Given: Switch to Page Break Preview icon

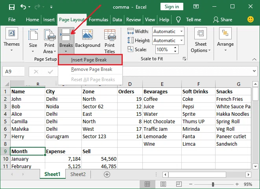Looking at the screenshot, I should click(x=179, y=184).
